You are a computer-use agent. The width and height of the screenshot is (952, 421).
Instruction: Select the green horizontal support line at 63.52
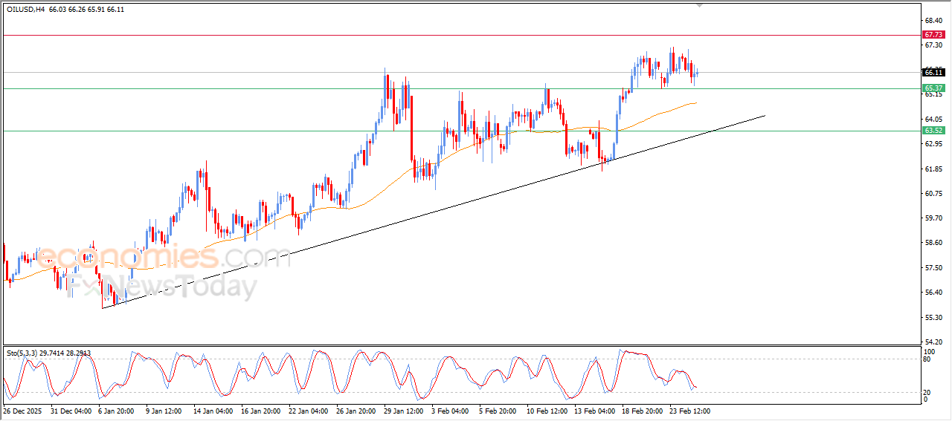[223, 131]
